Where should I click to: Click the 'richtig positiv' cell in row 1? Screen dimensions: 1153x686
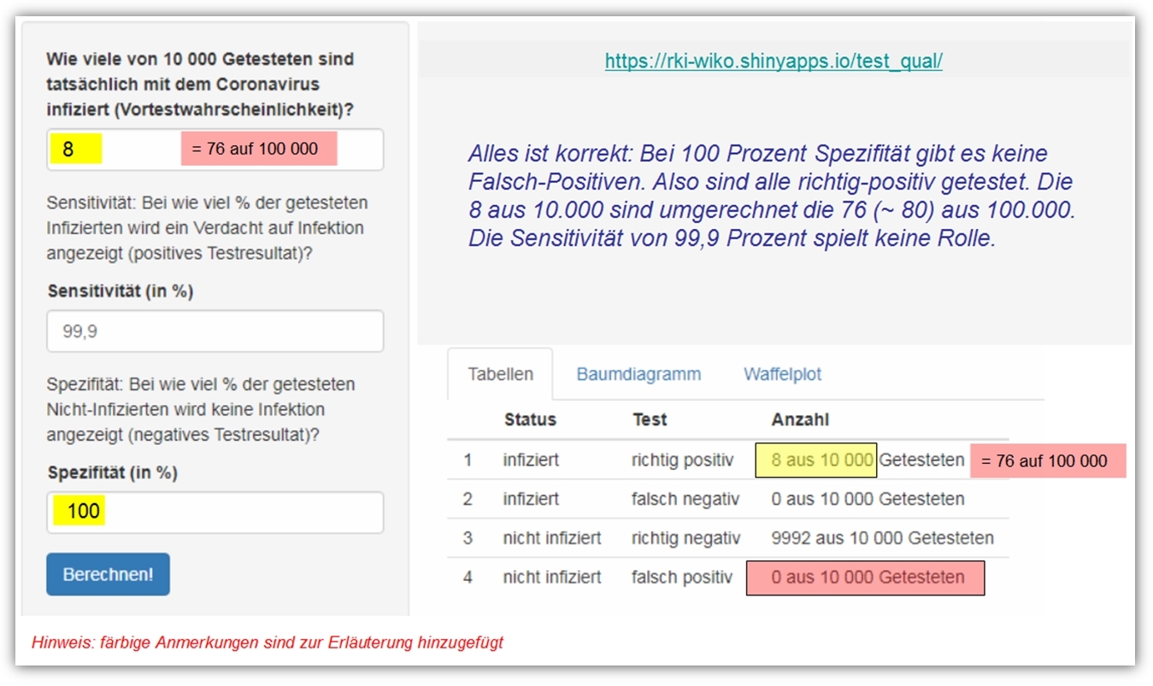pyautogui.click(x=682, y=460)
